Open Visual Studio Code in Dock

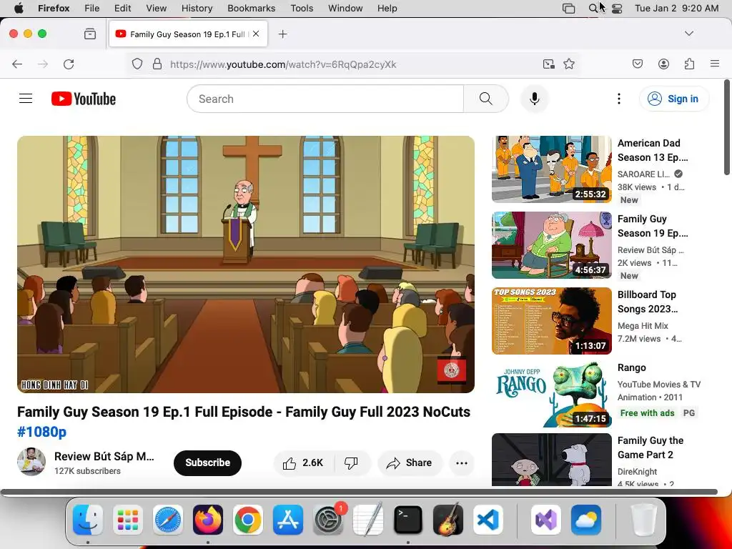[488, 520]
